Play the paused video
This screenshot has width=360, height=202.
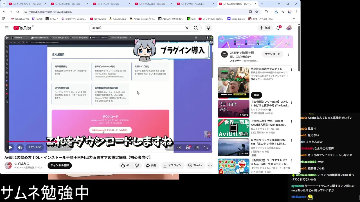(10, 147)
